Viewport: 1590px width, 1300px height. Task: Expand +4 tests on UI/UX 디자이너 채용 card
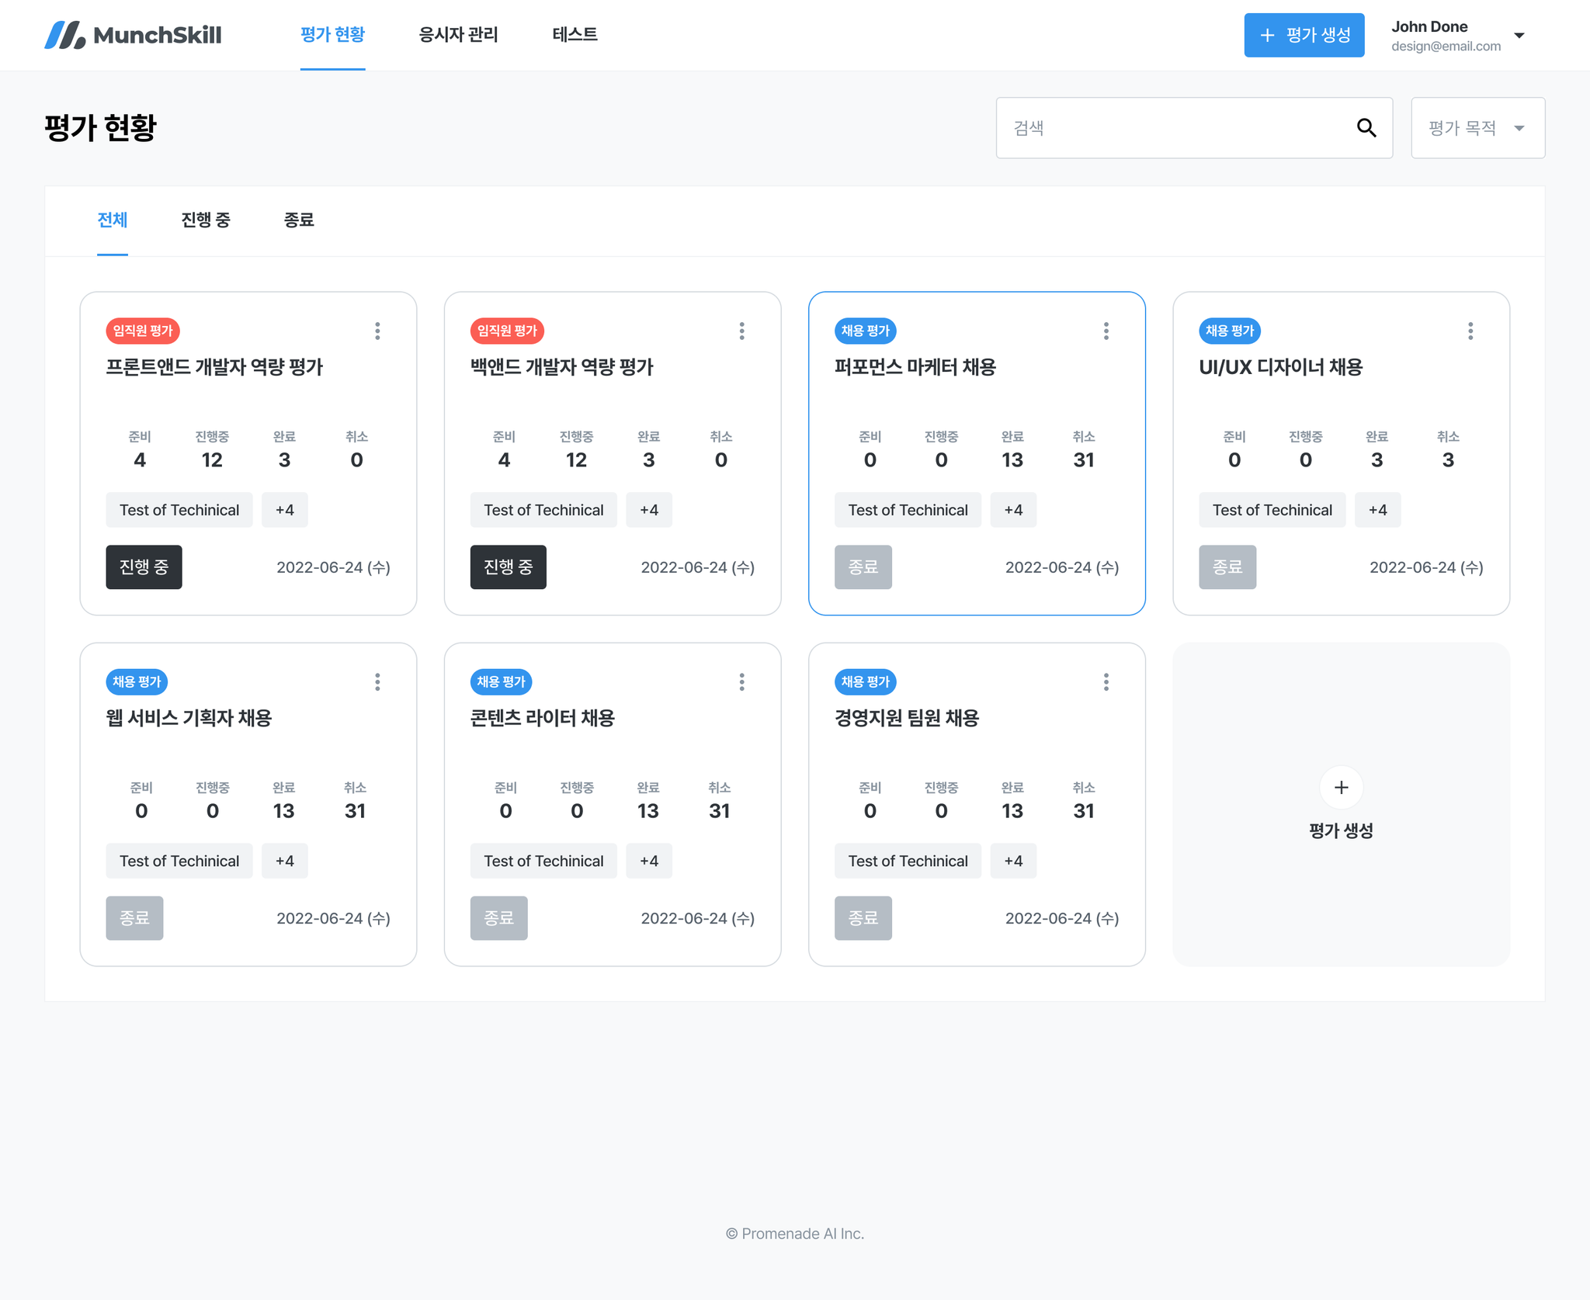pos(1377,510)
